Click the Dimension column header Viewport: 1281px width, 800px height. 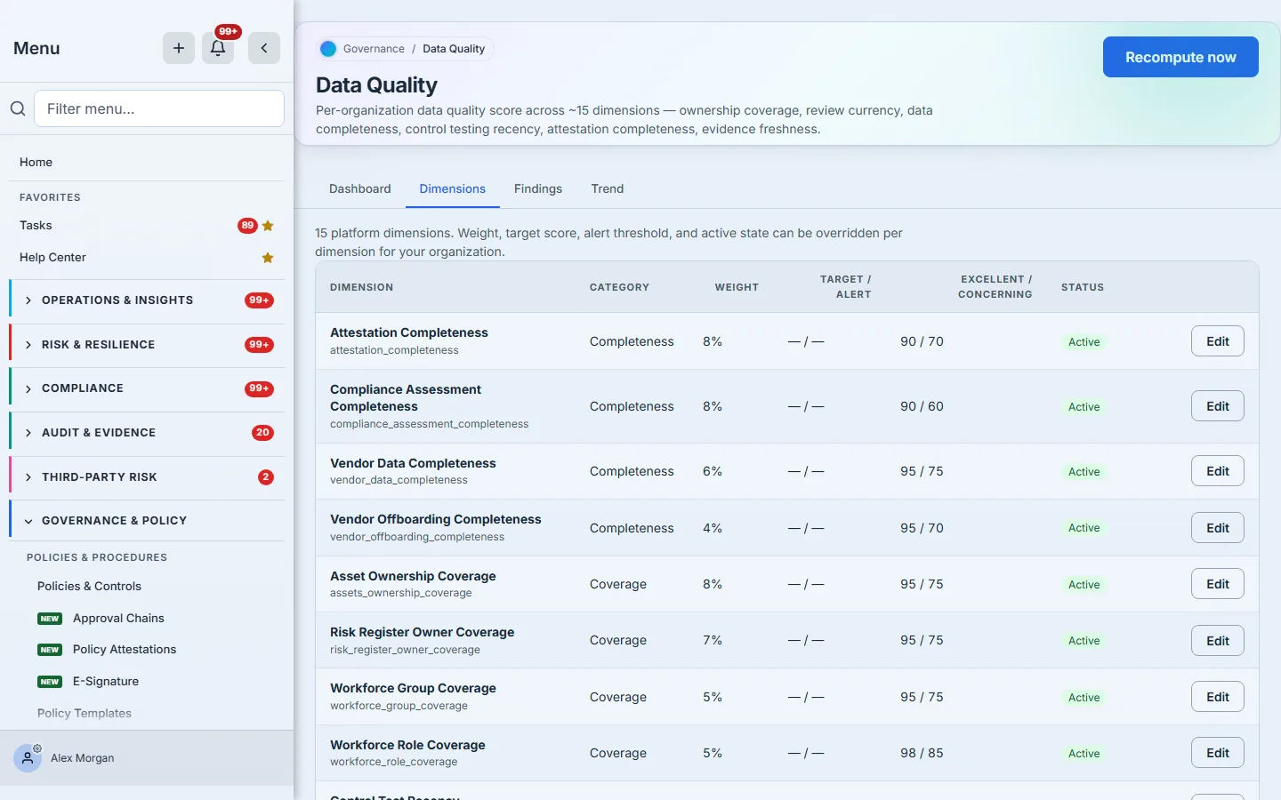361,287
